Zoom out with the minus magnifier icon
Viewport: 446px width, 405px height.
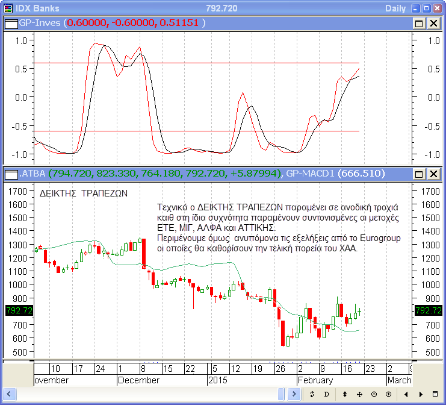click(374, 394)
